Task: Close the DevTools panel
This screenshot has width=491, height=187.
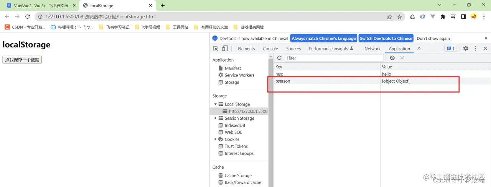Action: (x=485, y=49)
